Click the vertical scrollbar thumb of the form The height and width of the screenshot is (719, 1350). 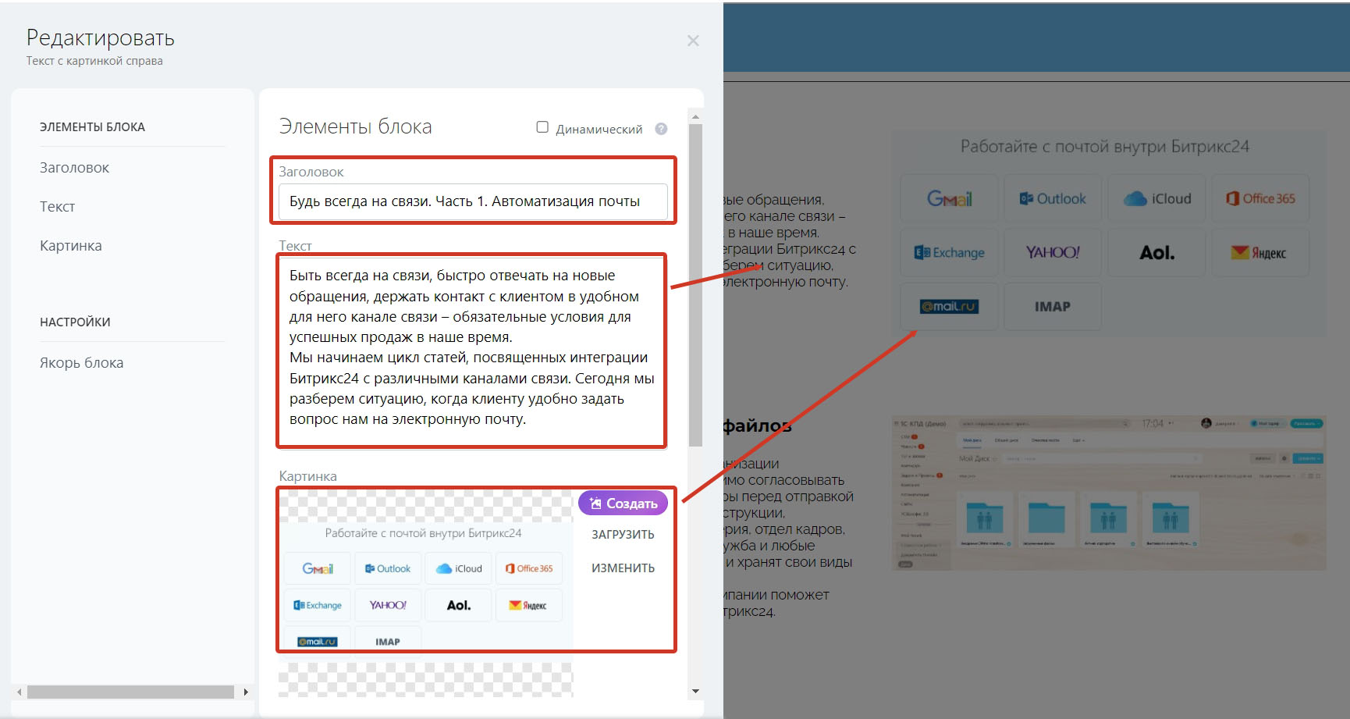pyautogui.click(x=695, y=285)
